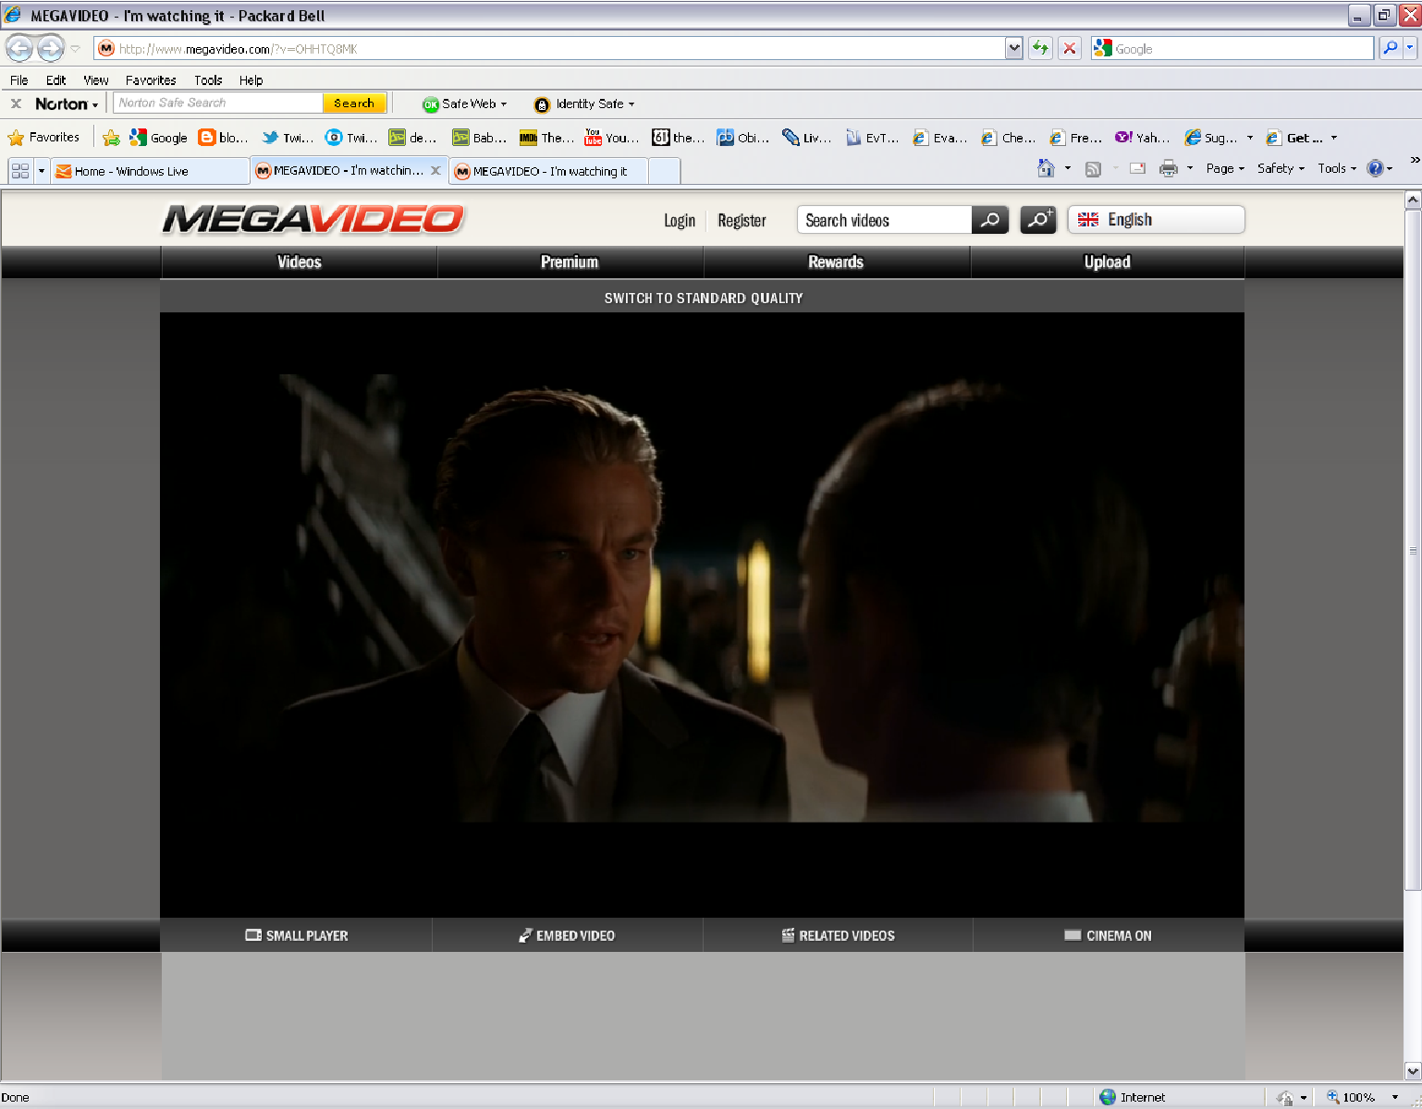This screenshot has height=1109, width=1422.
Task: Switch to standard quality video
Action: tap(704, 298)
